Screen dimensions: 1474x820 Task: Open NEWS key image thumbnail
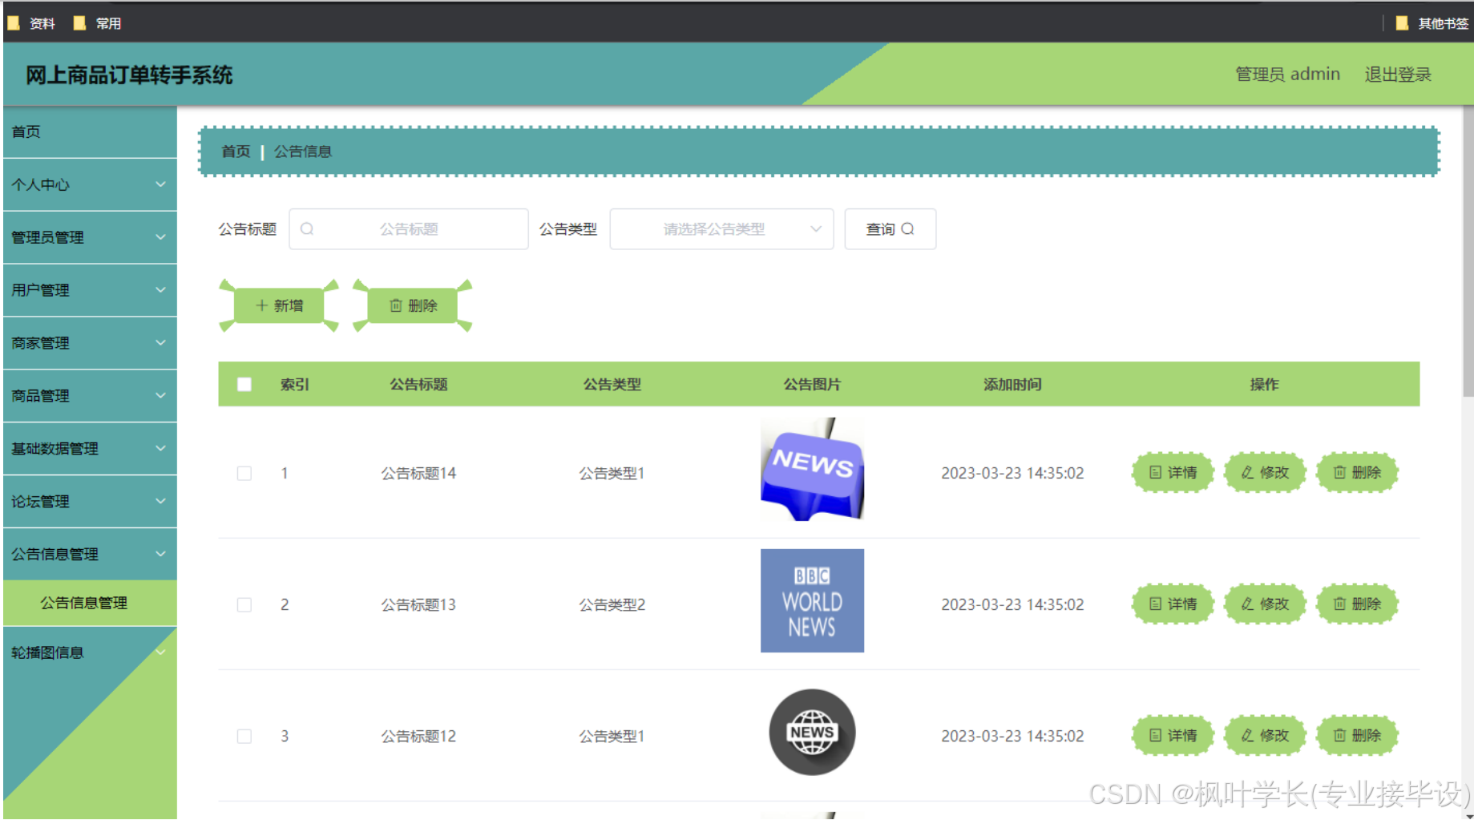coord(812,470)
